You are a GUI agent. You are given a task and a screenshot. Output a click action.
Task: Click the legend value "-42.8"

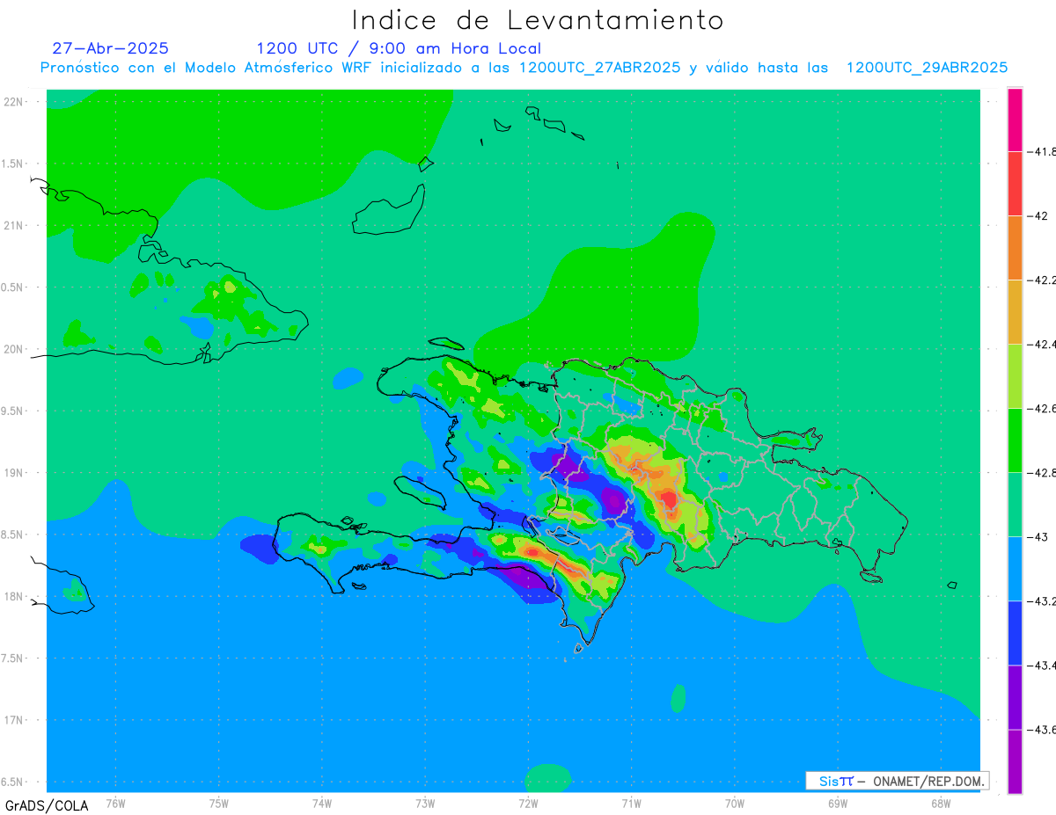point(1042,472)
